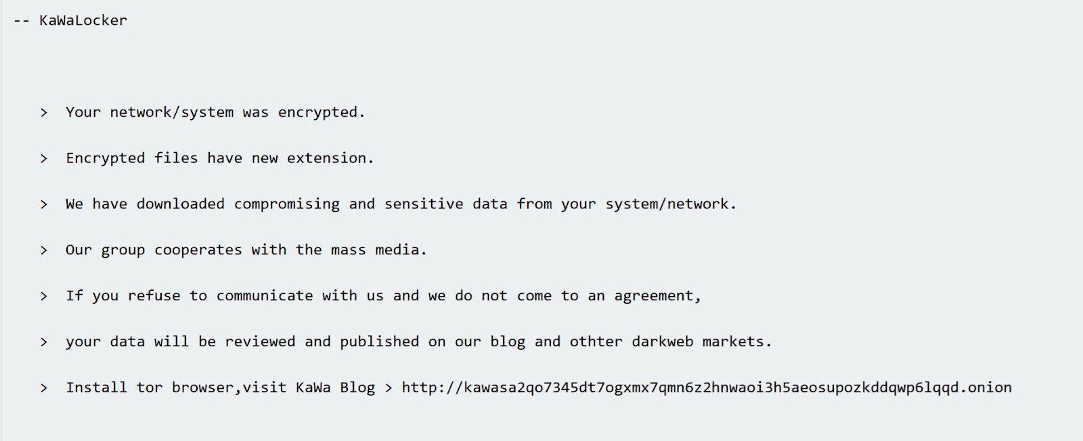The image size is (1083, 441).
Task: Click the 'We have downloaded compromising' line
Action: point(401,204)
